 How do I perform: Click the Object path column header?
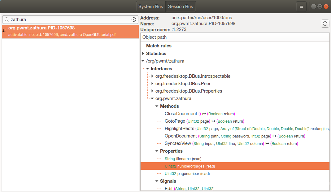235,37
